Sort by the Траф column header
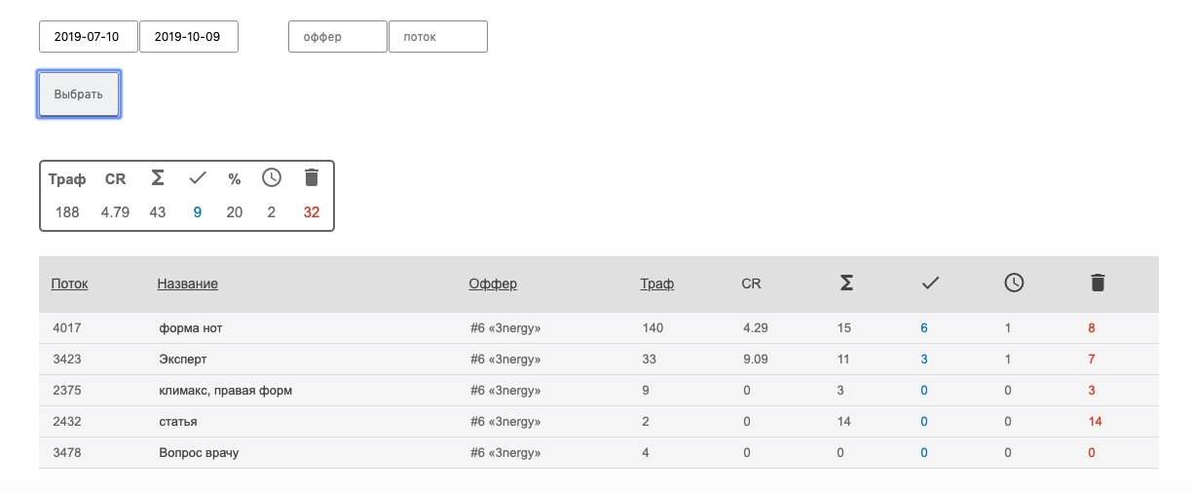 click(656, 284)
